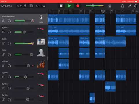This screenshot has height=104, width=139.
Task: Select the small region on bottom Synths track
Action: (x=92, y=98)
